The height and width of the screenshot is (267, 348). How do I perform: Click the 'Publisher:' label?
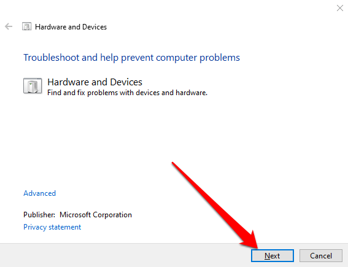[x=39, y=215]
